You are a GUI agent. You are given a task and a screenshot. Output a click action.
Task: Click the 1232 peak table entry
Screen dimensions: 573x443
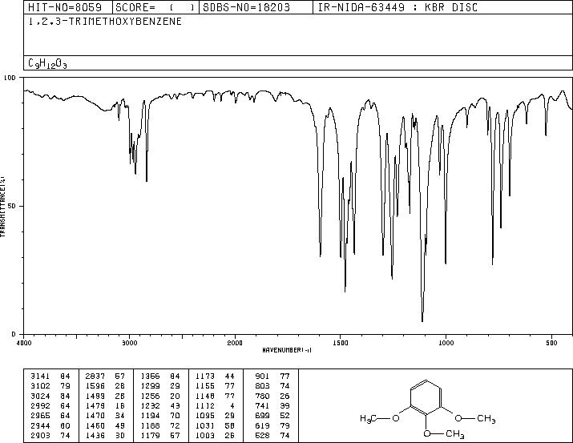(160, 405)
